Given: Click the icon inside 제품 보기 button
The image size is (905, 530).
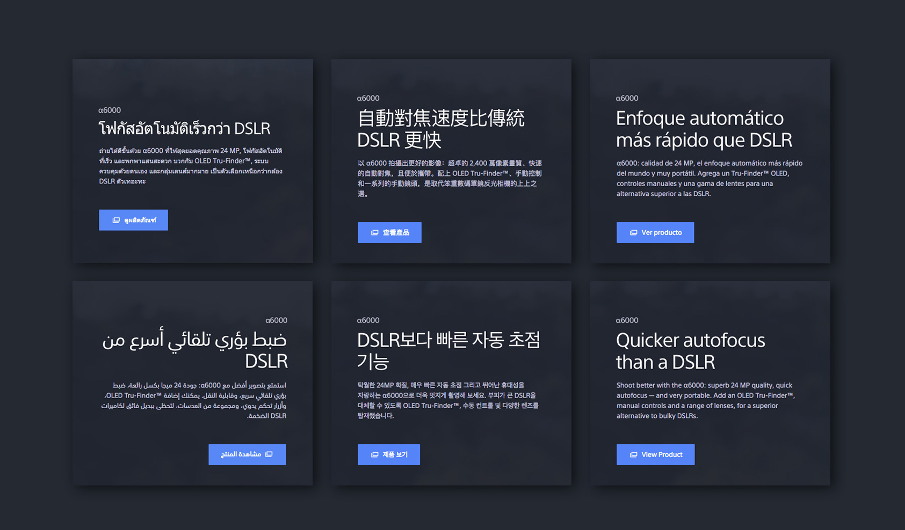Looking at the screenshot, I should (x=375, y=455).
